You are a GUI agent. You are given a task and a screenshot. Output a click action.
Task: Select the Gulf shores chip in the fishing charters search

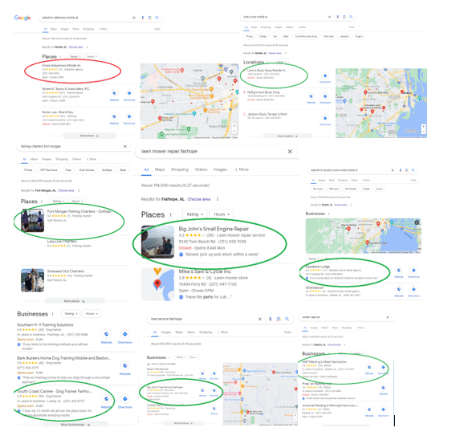[x=87, y=170]
